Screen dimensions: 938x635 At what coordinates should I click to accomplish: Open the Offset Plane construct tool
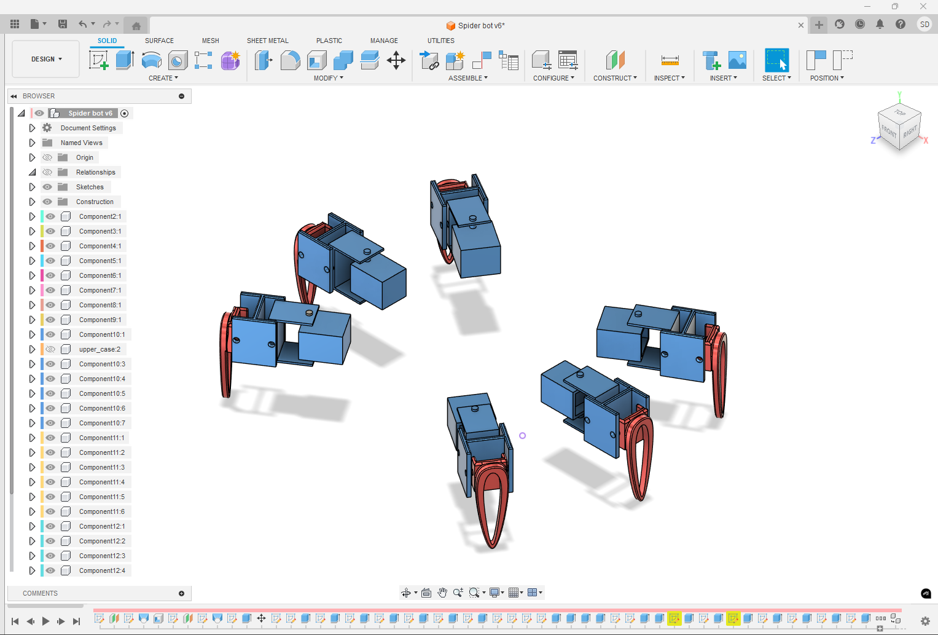[615, 60]
